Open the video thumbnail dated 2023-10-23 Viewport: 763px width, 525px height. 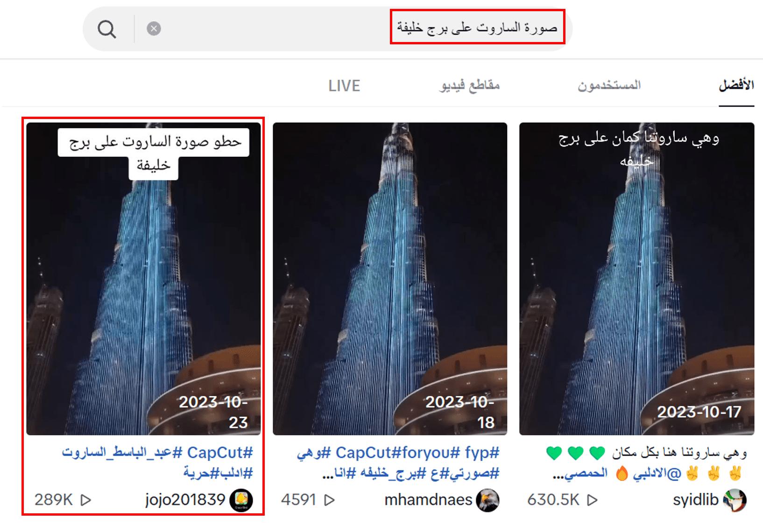pos(143,279)
